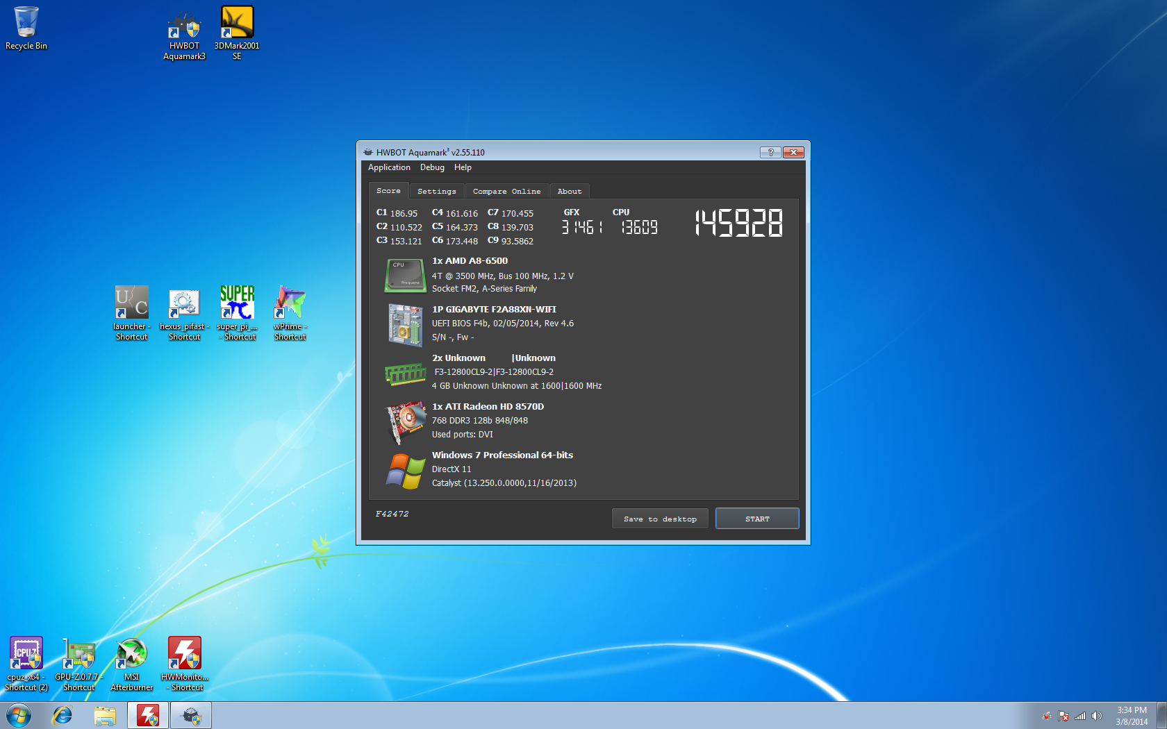Click the red tray icon beside the flag

point(1047,716)
